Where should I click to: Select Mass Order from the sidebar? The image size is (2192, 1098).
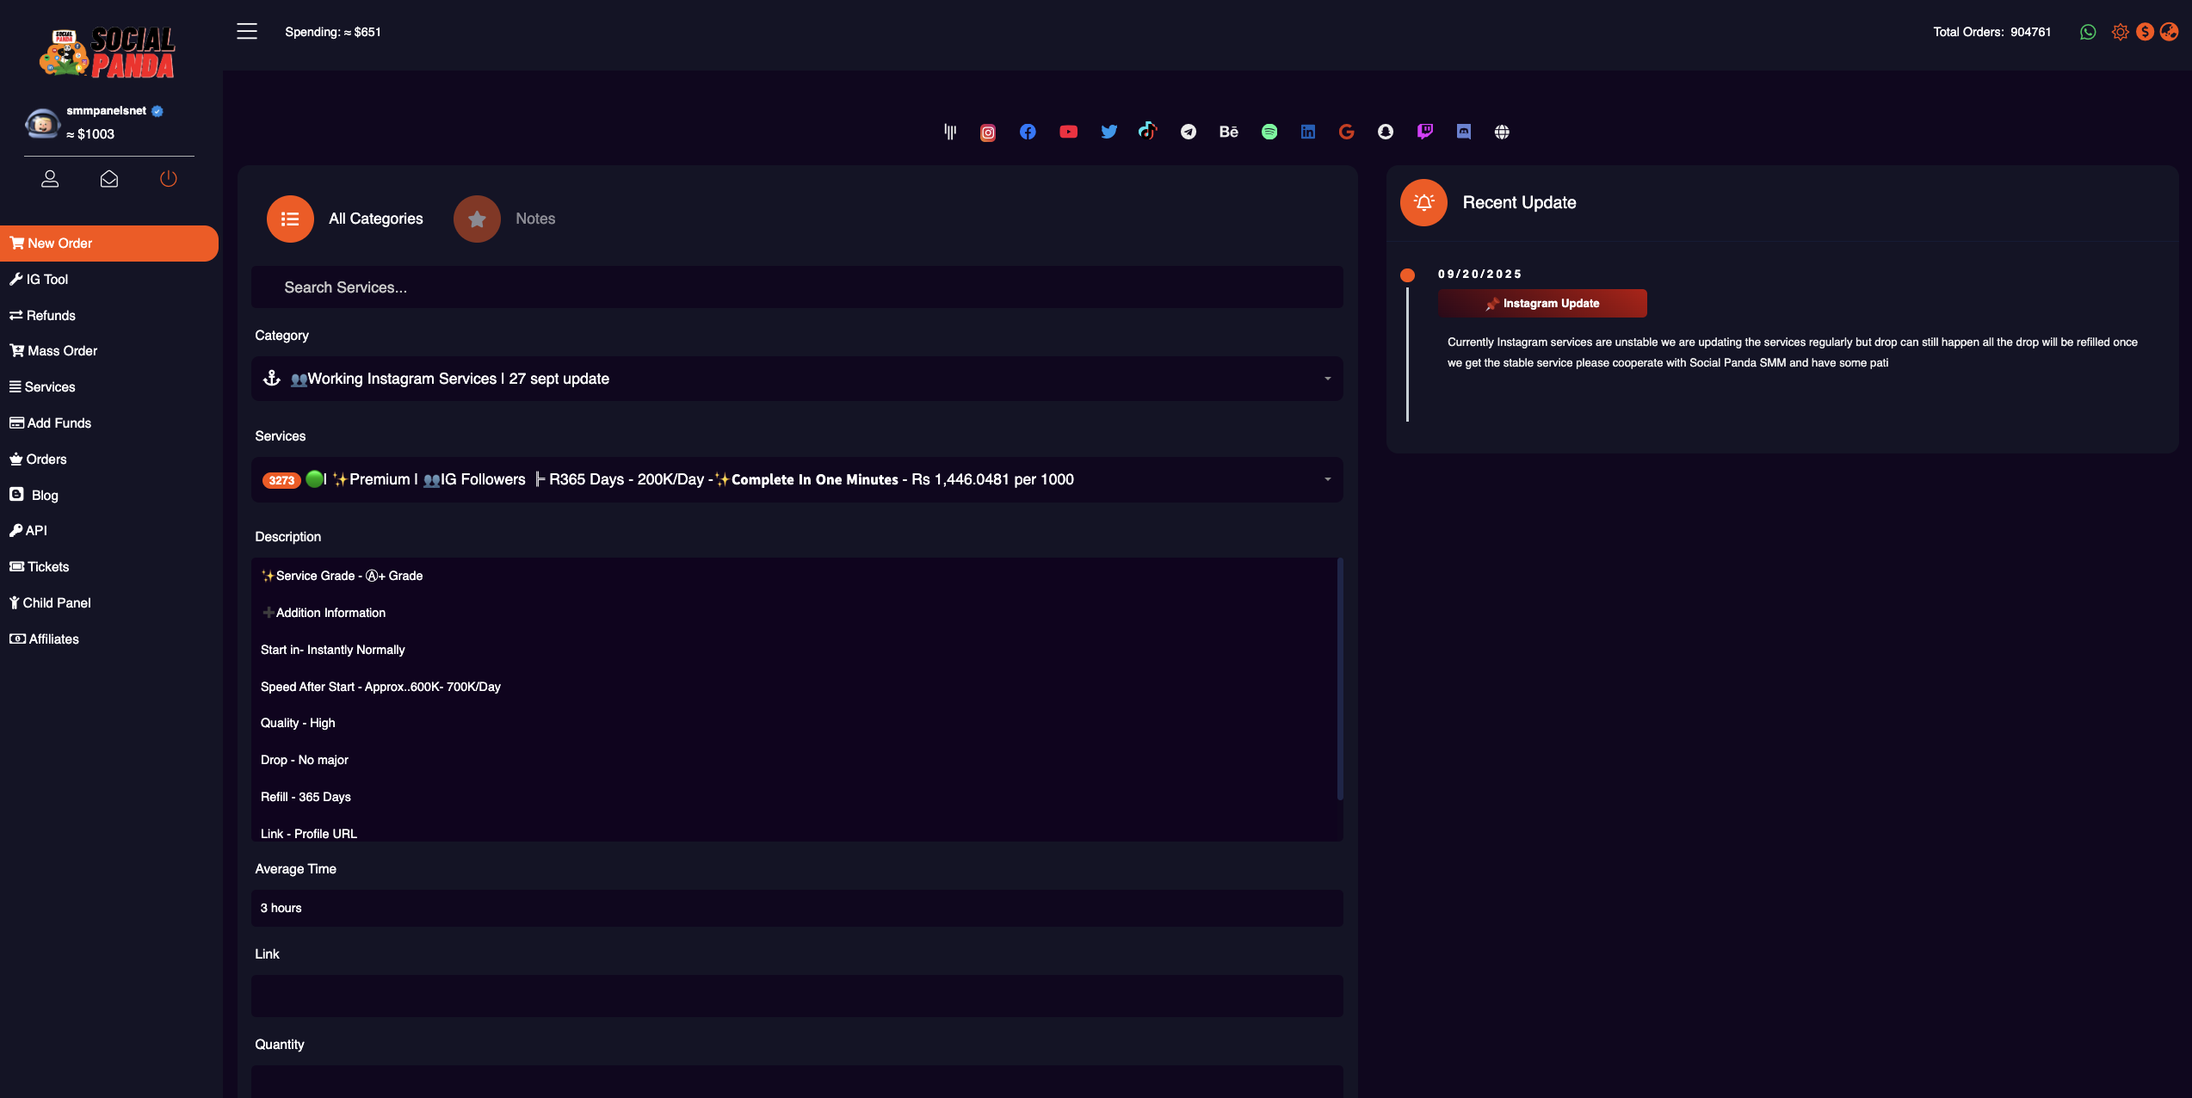point(59,351)
